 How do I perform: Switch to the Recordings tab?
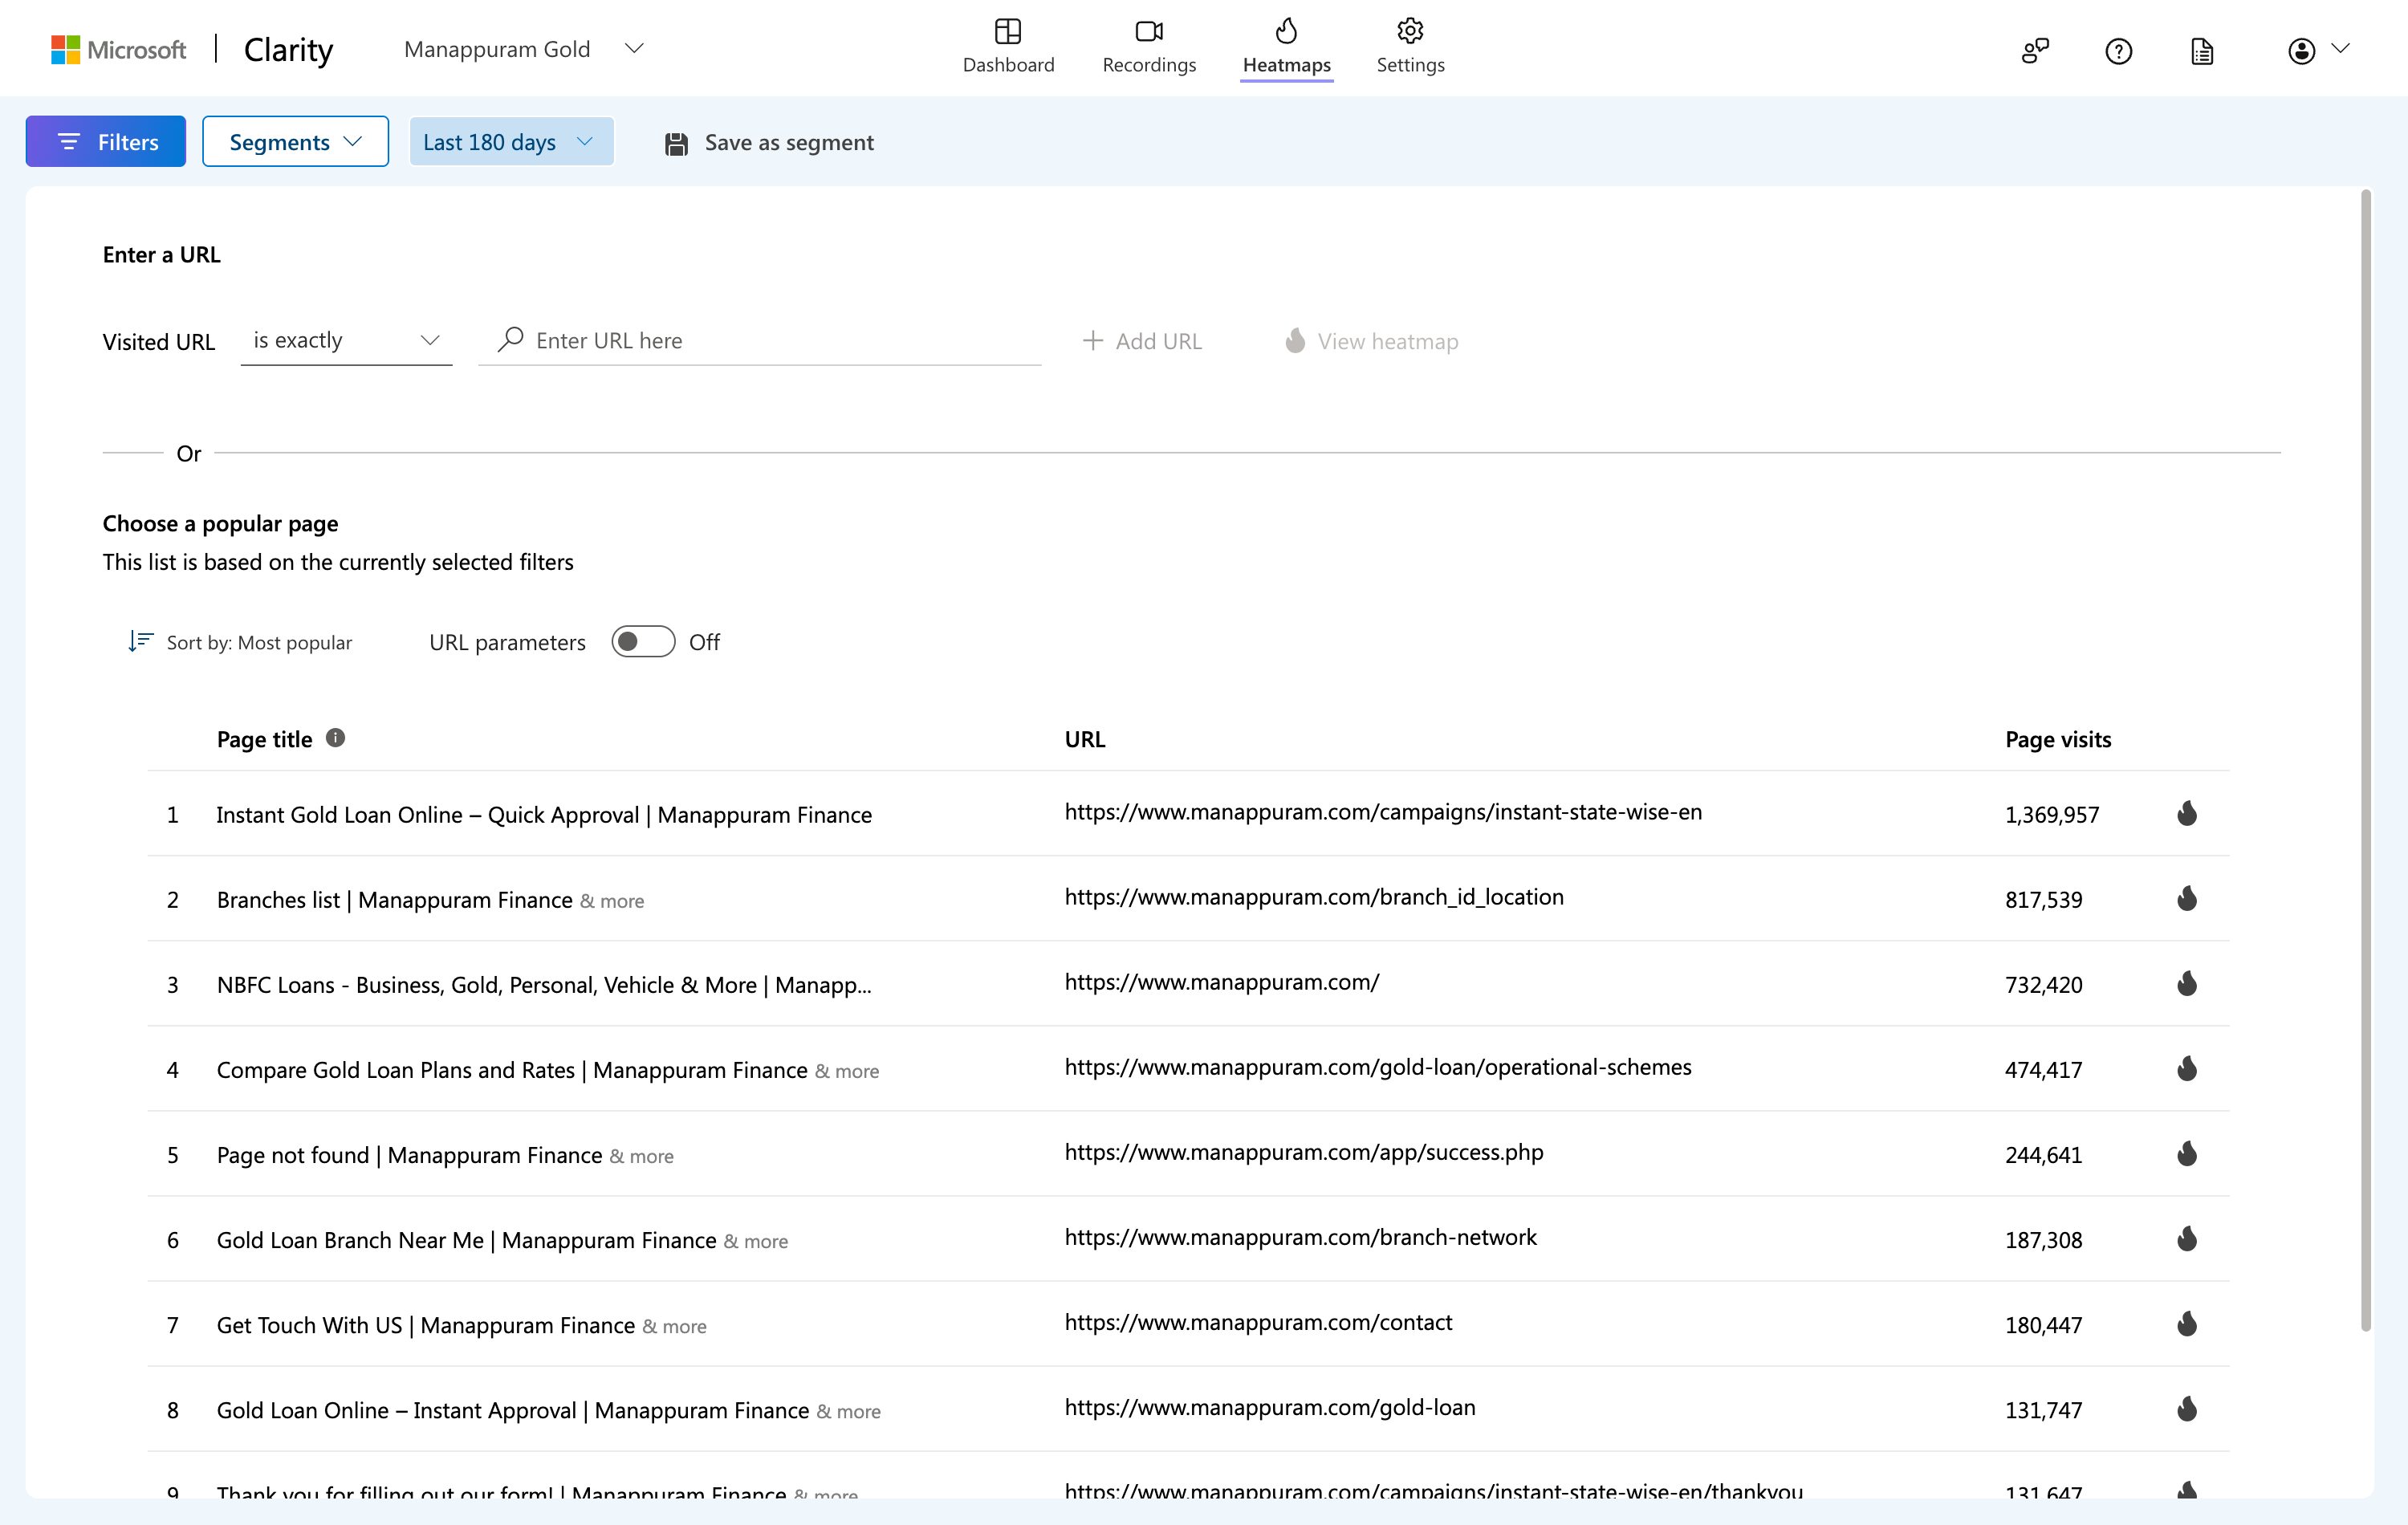click(1149, 47)
